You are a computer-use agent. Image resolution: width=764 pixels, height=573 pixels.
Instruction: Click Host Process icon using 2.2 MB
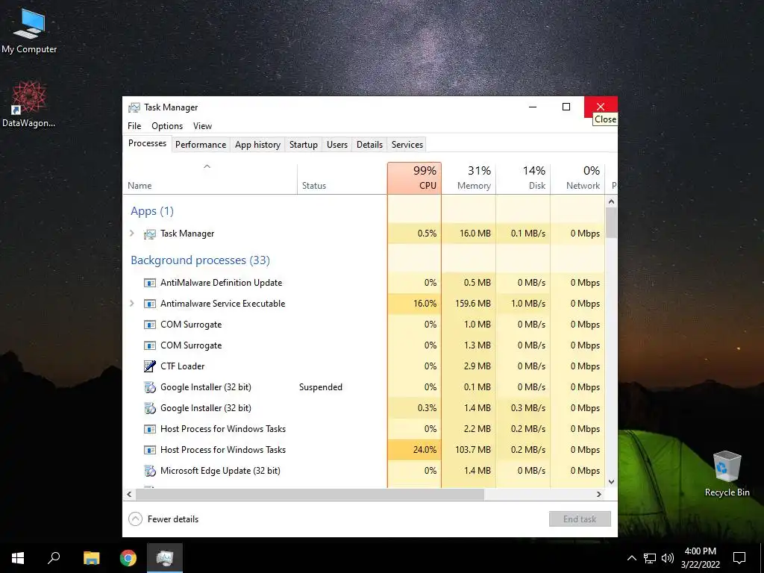pos(149,429)
